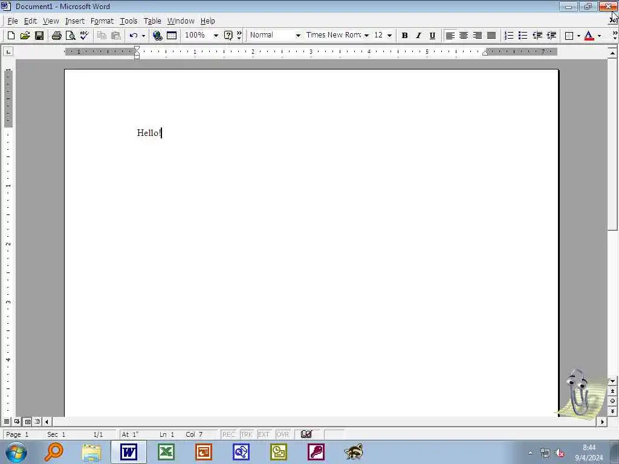This screenshot has height=464, width=619.
Task: Click the spelling status book icon
Action: (306, 434)
